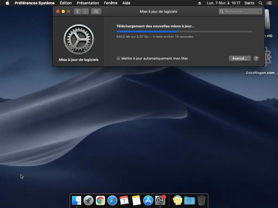Open the Aide menu

pyautogui.click(x=126, y=3)
